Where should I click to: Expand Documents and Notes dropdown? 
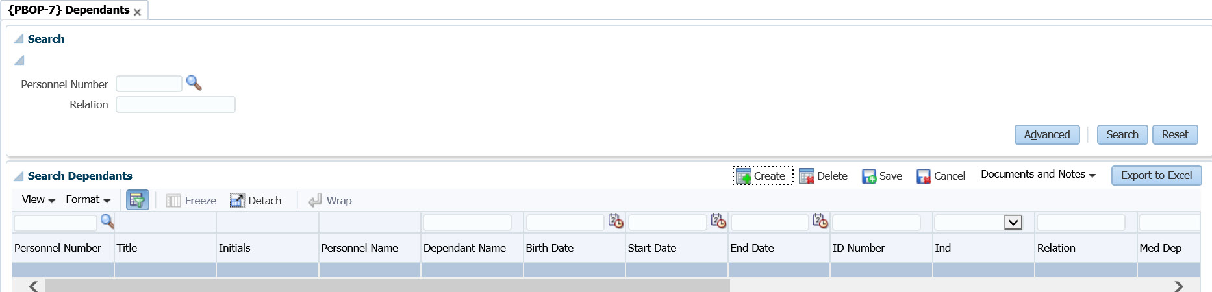[x=1038, y=175]
